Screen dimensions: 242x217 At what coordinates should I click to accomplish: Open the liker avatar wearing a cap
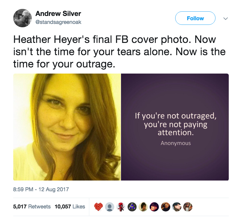(x=177, y=207)
